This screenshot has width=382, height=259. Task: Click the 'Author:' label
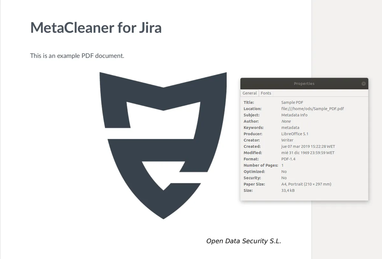(251, 121)
